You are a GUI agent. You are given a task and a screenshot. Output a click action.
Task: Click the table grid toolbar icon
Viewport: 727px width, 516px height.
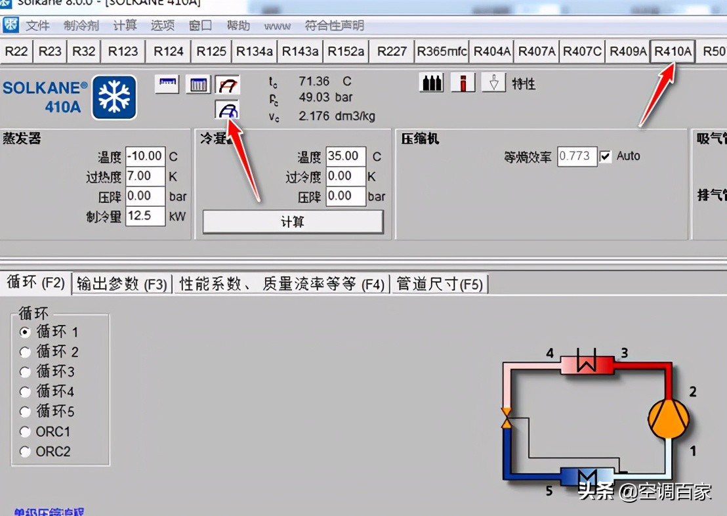click(198, 85)
